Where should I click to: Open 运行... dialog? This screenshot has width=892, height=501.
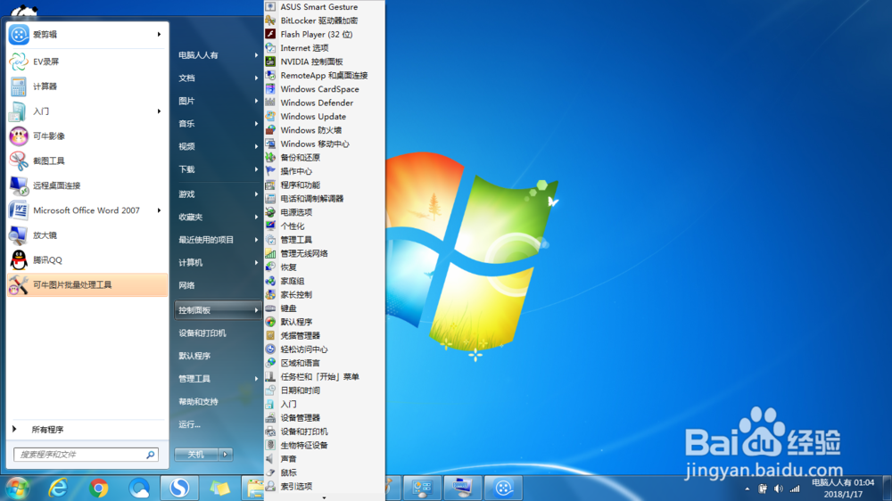click(218, 424)
